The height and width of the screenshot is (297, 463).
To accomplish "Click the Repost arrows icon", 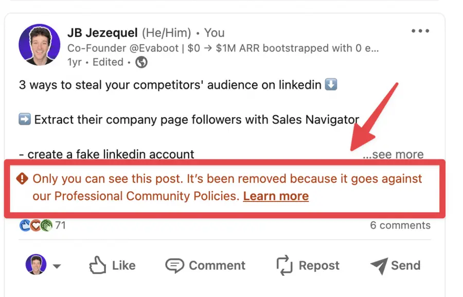I will [x=283, y=265].
